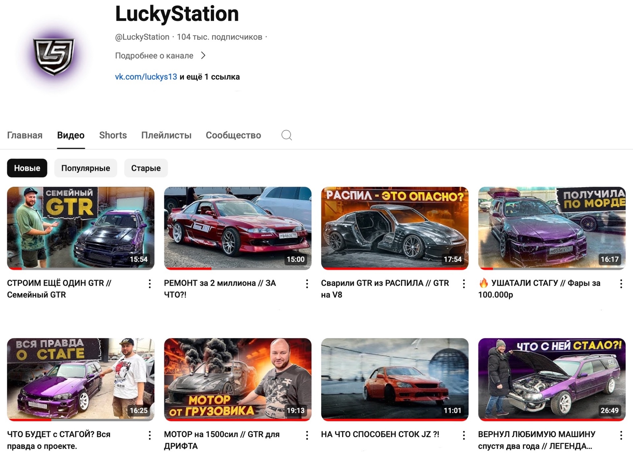This screenshot has height=453, width=633.
Task: Open options menu for 'ВЕРНУЛ ЛЮБИМУЮ МАШИНУ' video
Action: 621,435
